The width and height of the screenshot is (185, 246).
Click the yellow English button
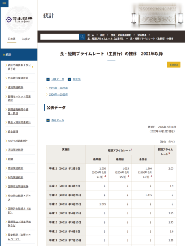174,65
